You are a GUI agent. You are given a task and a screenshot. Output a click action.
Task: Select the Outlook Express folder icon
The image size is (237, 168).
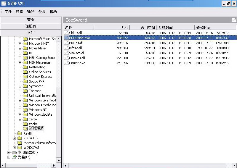point(25,77)
